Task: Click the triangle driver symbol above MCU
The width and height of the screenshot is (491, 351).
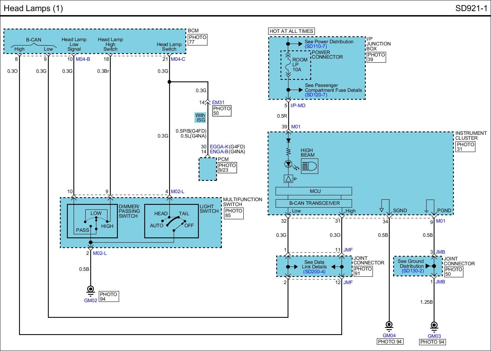Action: pyautogui.click(x=288, y=179)
